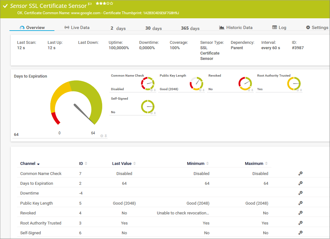The image size is (330, 239).
Task: Pin the Root Authority Trusted mini gauge
Action: tap(301, 90)
